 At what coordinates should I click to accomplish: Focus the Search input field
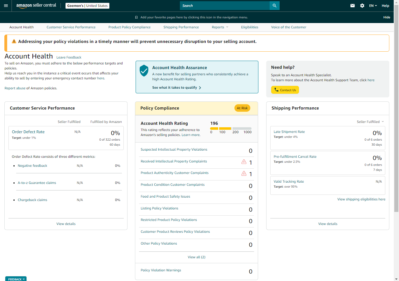point(225,6)
